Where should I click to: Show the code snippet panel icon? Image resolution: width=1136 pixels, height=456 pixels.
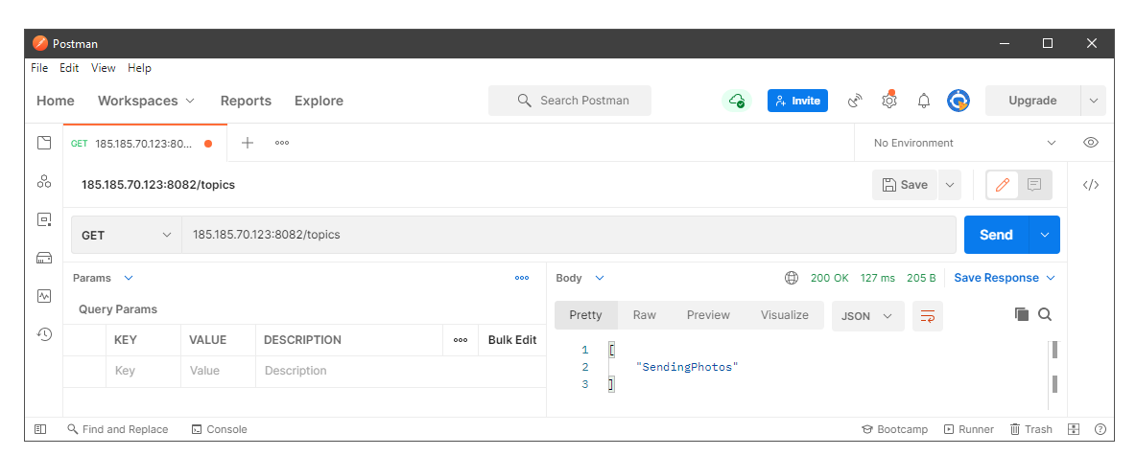click(x=1091, y=185)
